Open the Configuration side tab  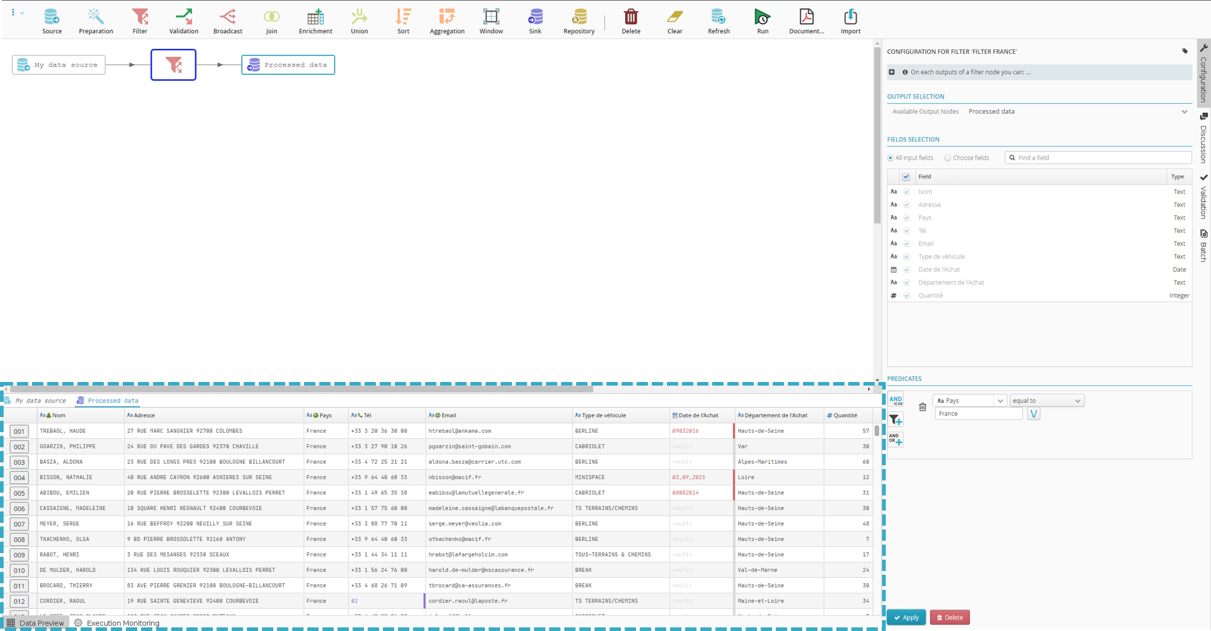[1203, 73]
